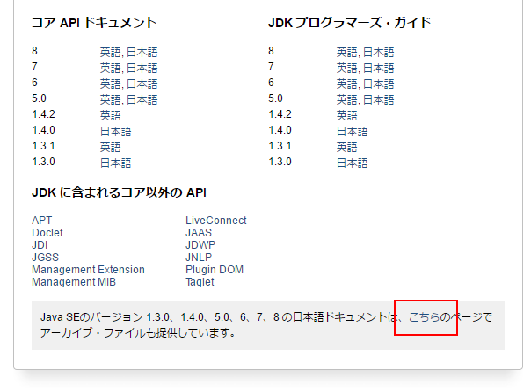Screen dimensions: 531x392
Task: Open the JDI API link
Action: pyautogui.click(x=40, y=245)
